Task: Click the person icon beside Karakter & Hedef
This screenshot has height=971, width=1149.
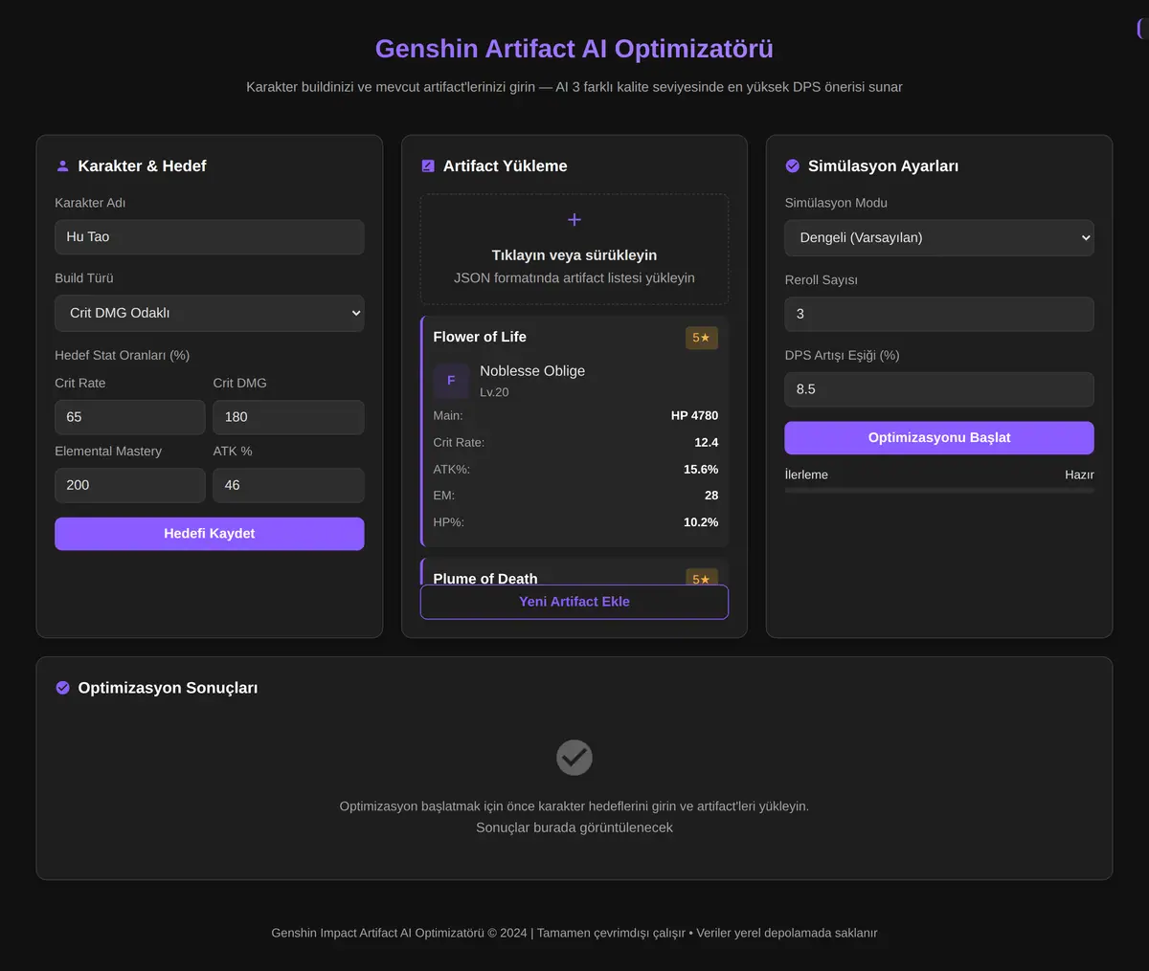Action: pyautogui.click(x=62, y=166)
